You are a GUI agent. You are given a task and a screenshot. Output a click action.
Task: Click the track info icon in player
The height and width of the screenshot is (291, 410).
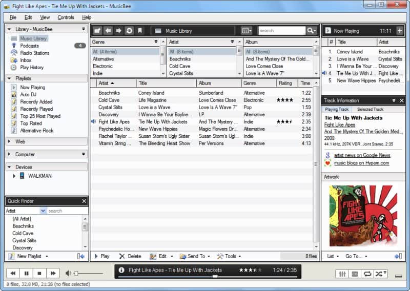(x=121, y=270)
